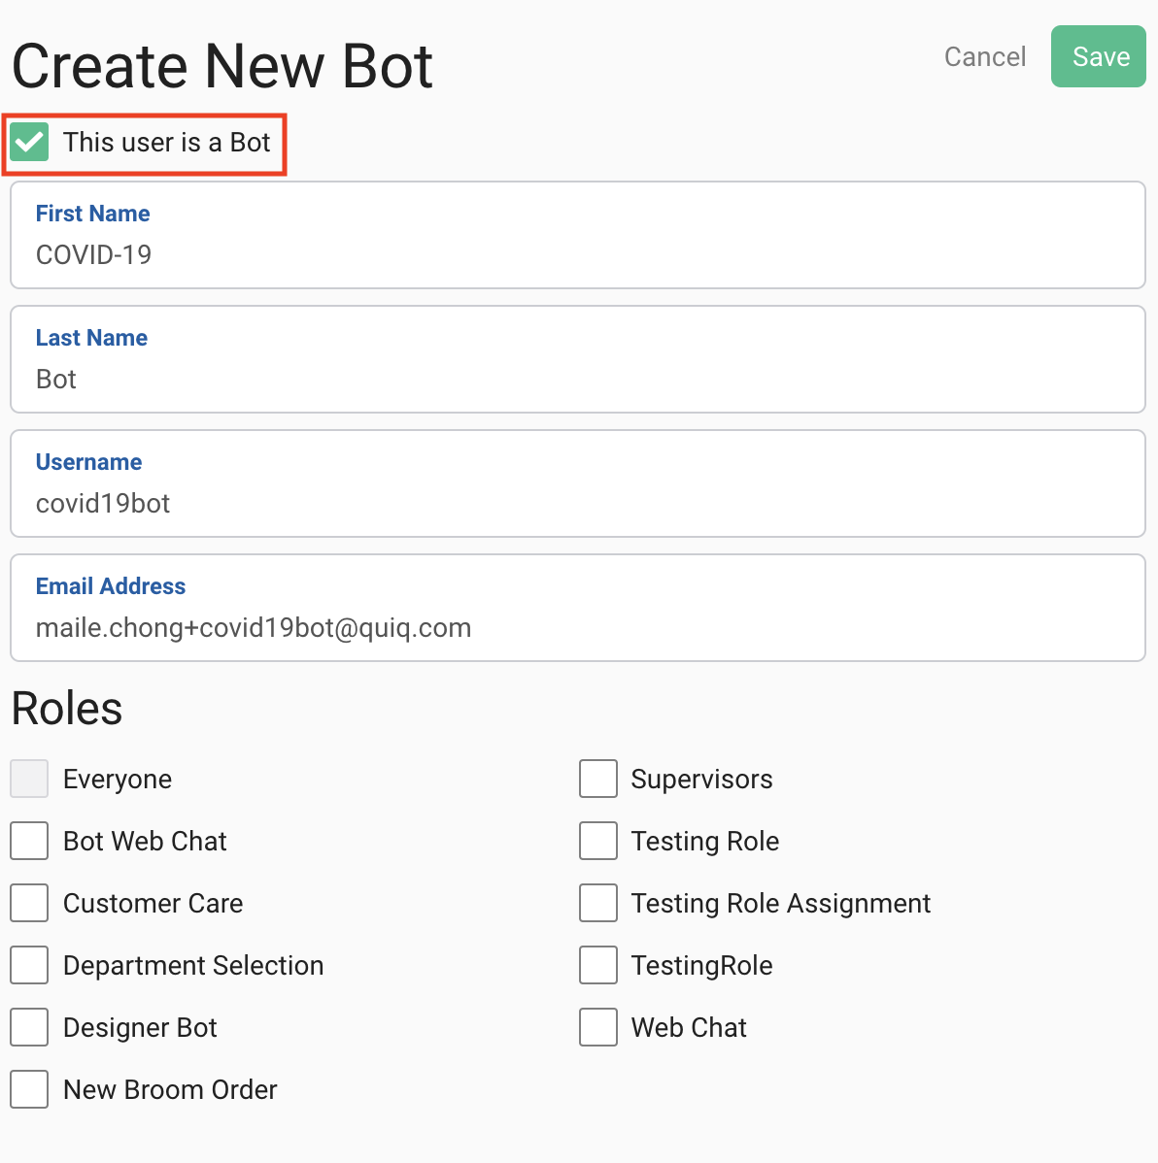Enable the Testing Role Assignment checkbox
This screenshot has width=1158, height=1163.
coord(598,904)
